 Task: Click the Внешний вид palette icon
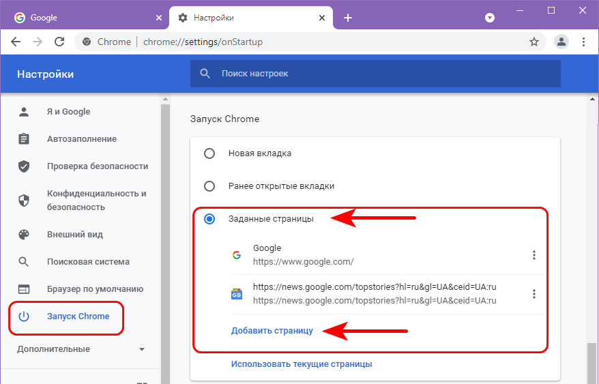24,234
